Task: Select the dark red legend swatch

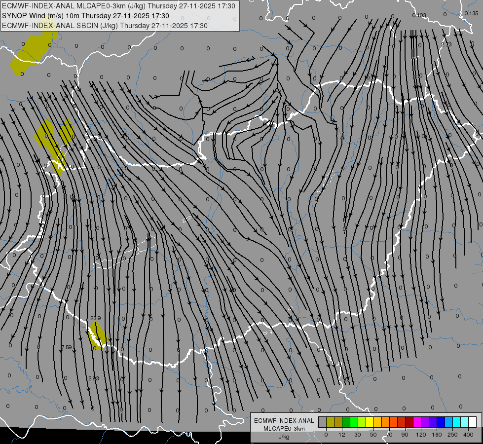Action: click(x=409, y=422)
